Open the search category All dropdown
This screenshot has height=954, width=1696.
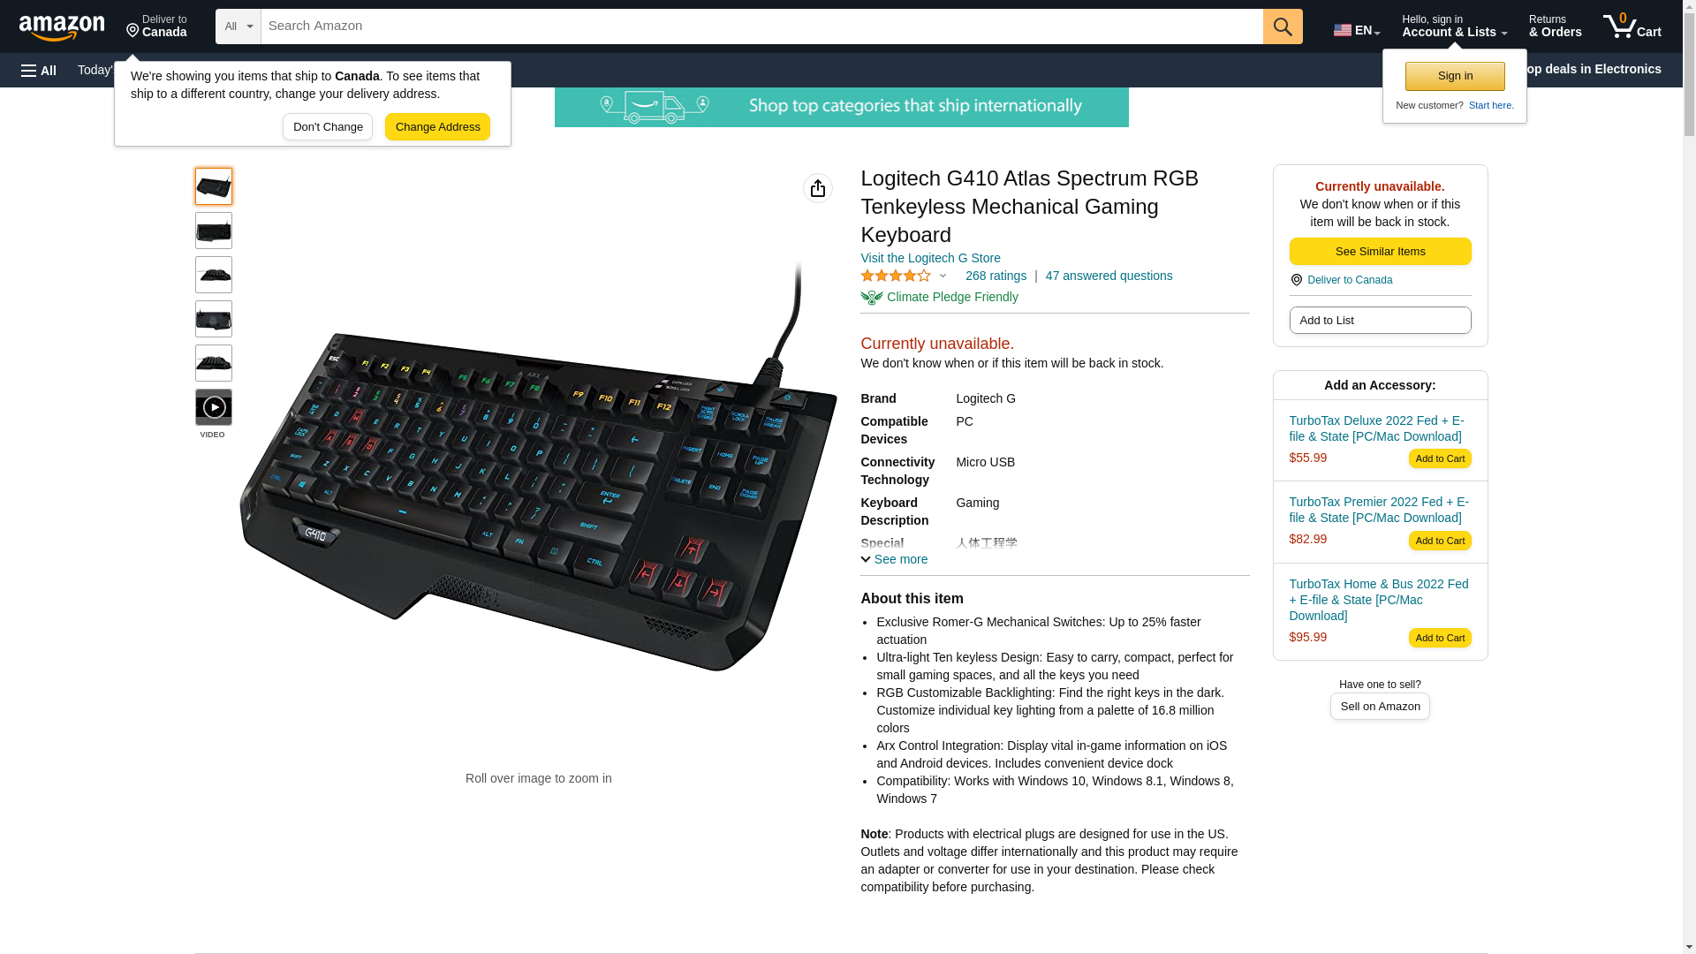click(238, 26)
